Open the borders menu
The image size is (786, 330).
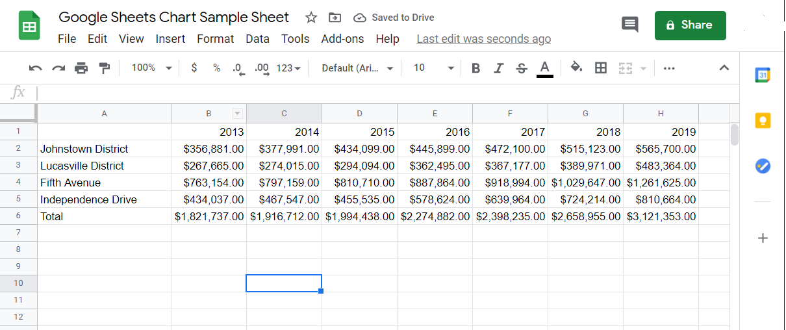[x=601, y=68]
